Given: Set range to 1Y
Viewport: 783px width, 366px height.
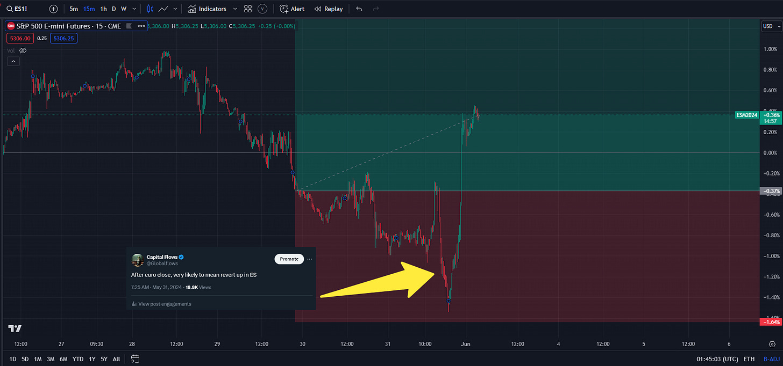Looking at the screenshot, I should pyautogui.click(x=92, y=358).
